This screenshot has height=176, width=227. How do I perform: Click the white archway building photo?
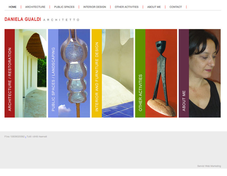(31, 73)
